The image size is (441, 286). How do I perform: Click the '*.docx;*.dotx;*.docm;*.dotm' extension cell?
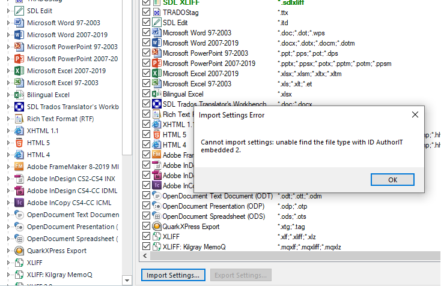[316, 43]
